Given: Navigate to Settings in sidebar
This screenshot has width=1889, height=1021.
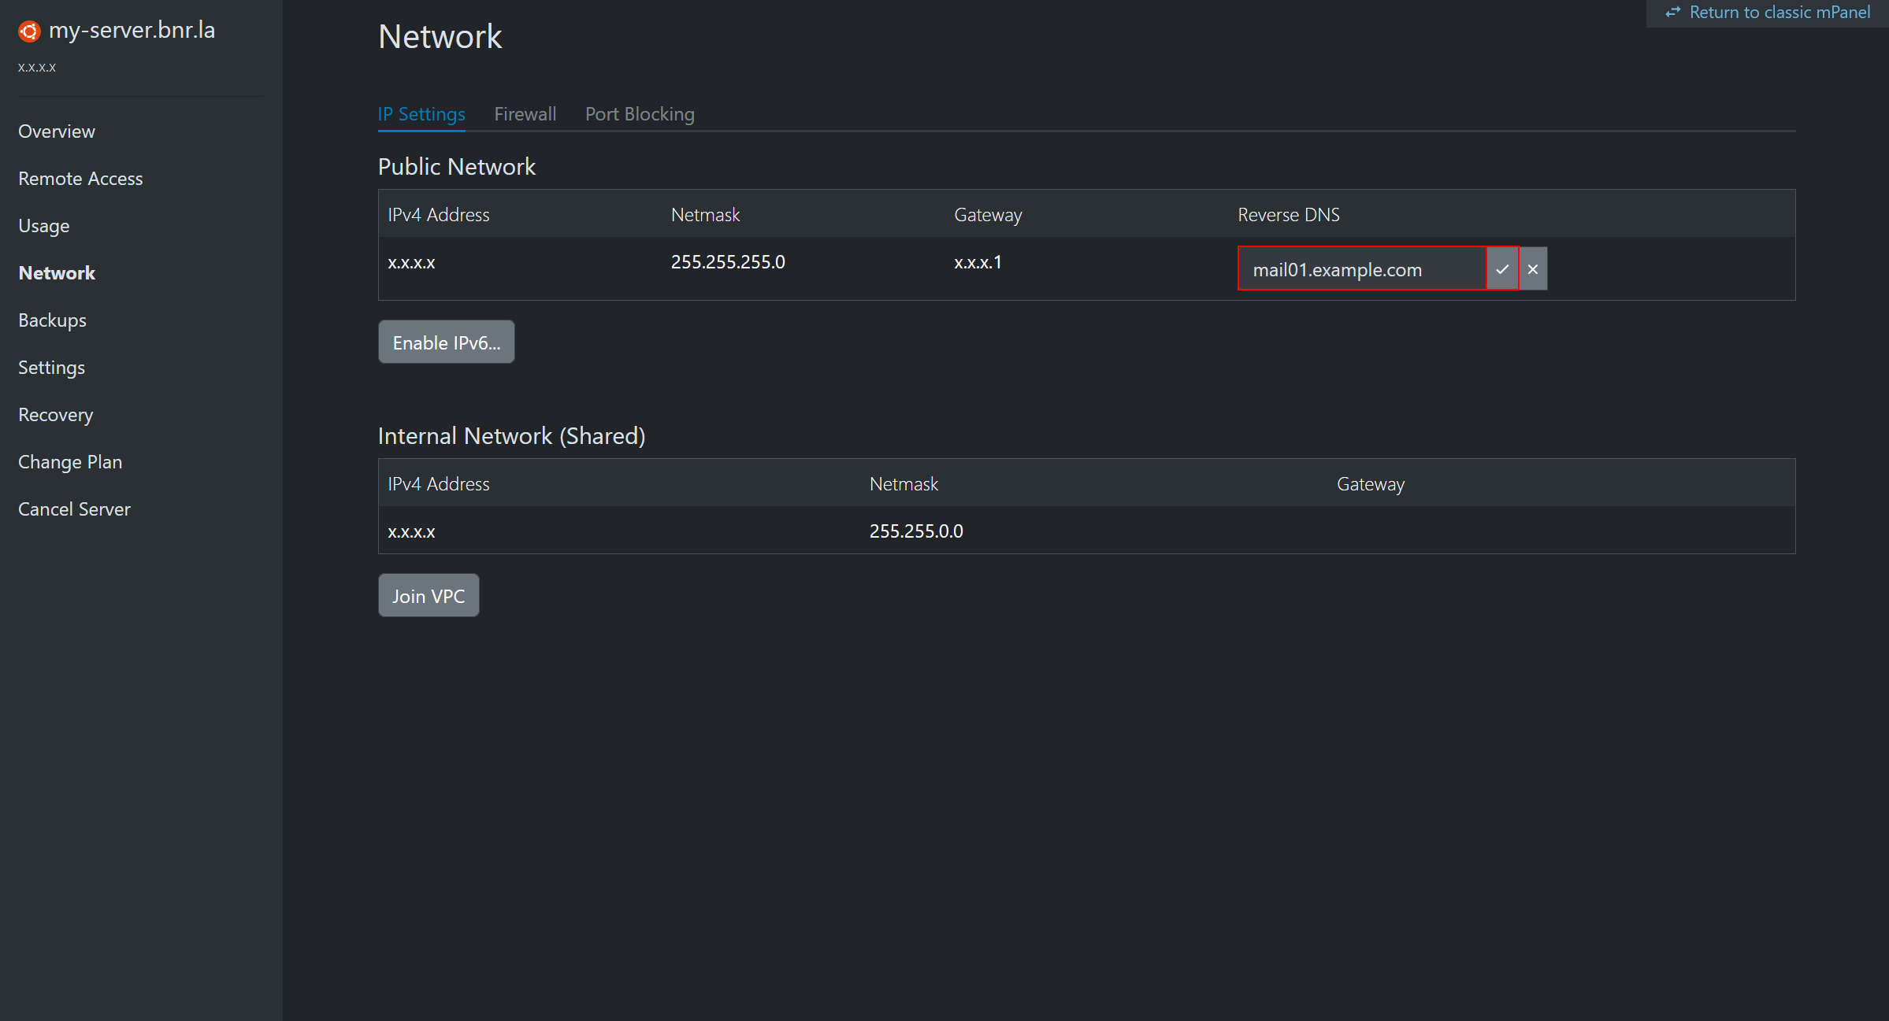Looking at the screenshot, I should click(x=51, y=368).
